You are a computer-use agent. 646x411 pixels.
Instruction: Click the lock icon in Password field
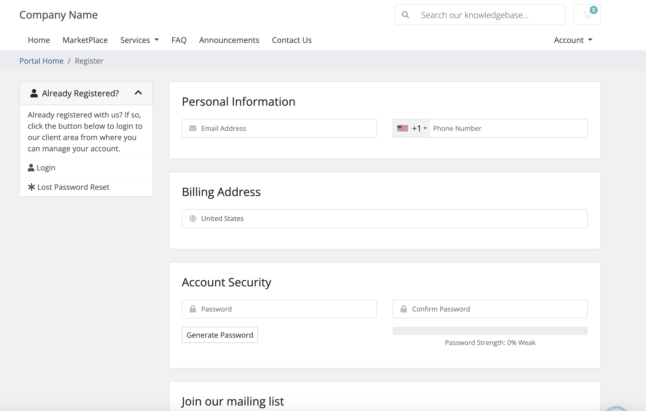193,309
